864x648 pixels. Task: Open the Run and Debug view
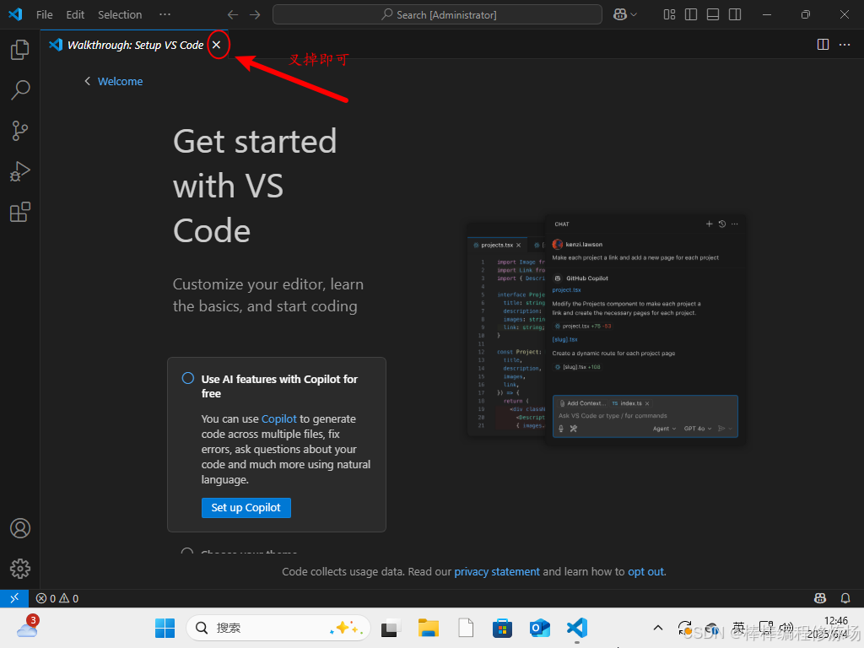pos(20,171)
